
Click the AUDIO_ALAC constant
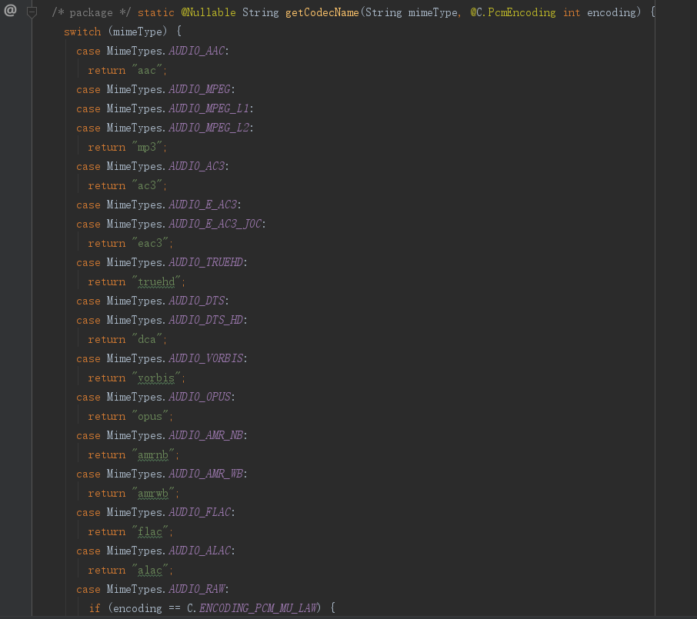pos(199,551)
